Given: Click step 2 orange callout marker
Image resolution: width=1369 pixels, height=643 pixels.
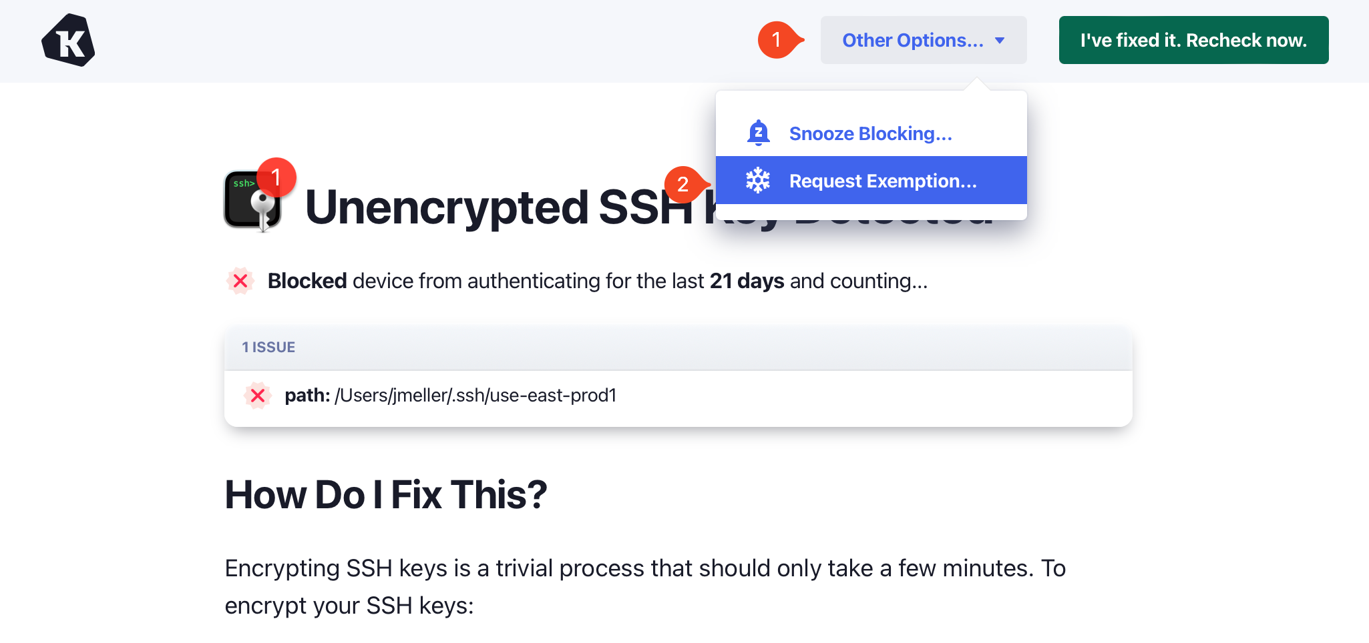Looking at the screenshot, I should click(x=683, y=184).
